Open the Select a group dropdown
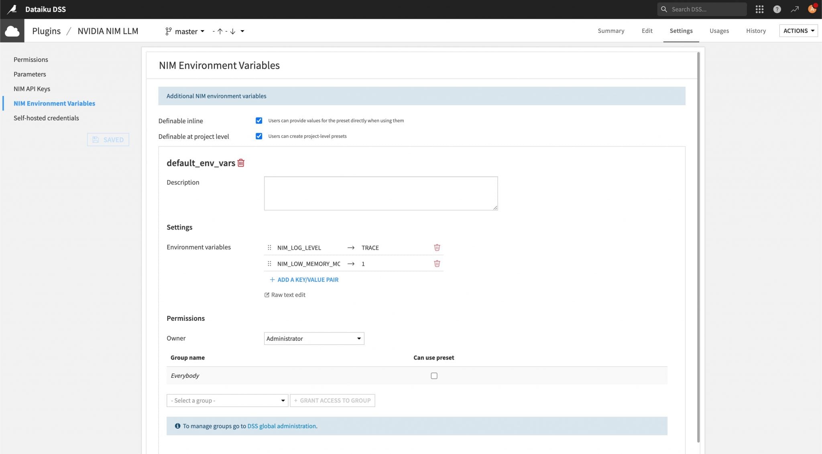 (x=227, y=401)
